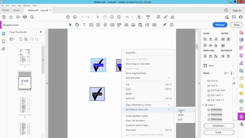This screenshot has height=138, width=245.
Task: Go to previous page arrow
Action: [x=68, y=17]
